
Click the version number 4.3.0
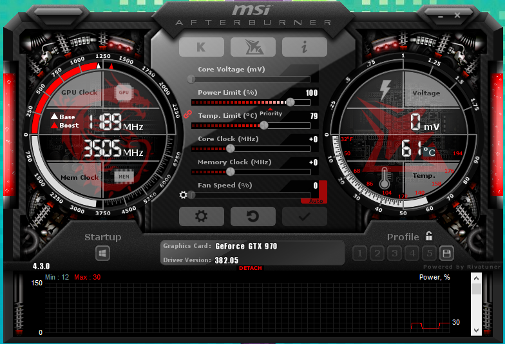(41, 267)
